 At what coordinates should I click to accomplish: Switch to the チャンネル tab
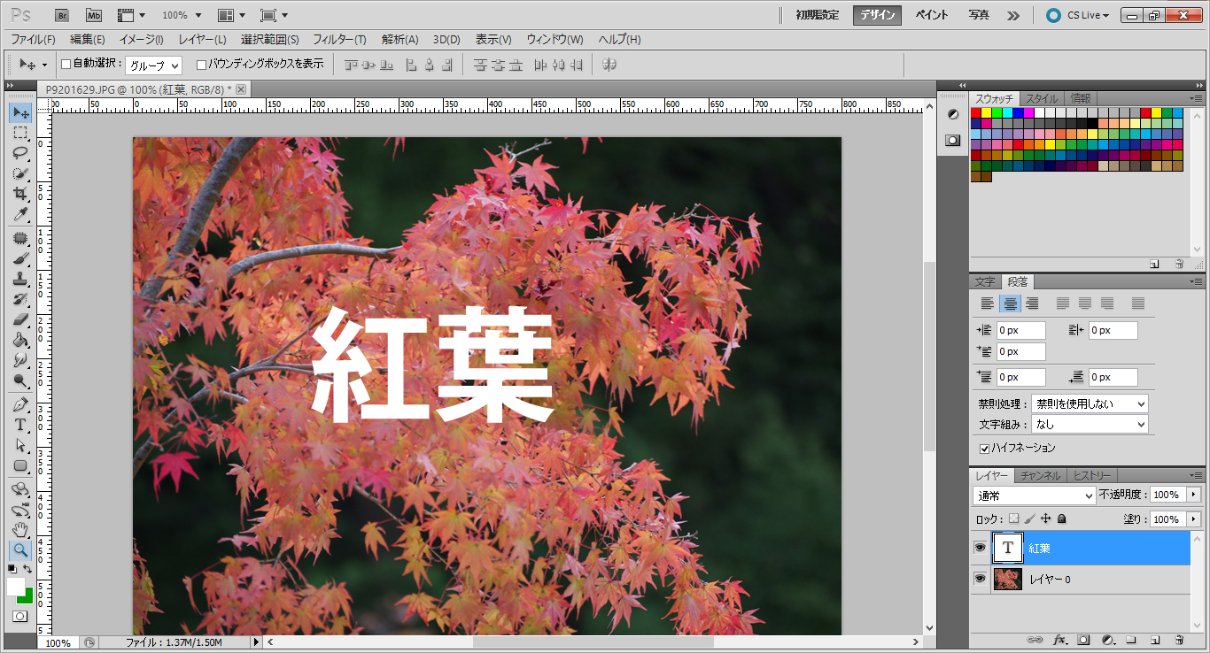tap(1040, 476)
